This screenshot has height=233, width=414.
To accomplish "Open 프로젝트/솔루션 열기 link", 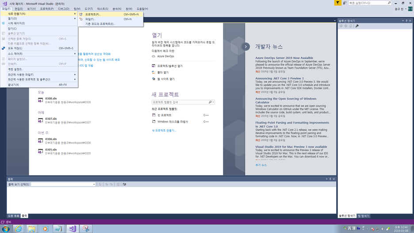I will 170,66.
